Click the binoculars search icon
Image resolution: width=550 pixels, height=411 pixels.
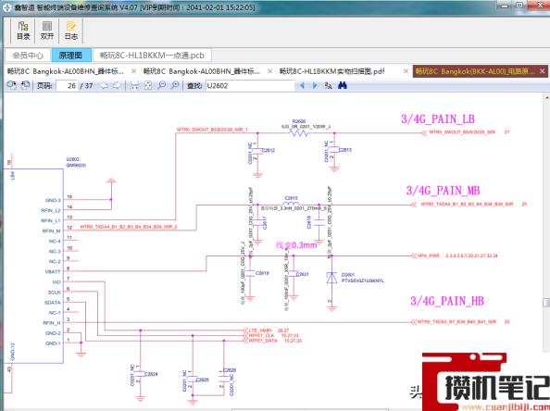343,85
